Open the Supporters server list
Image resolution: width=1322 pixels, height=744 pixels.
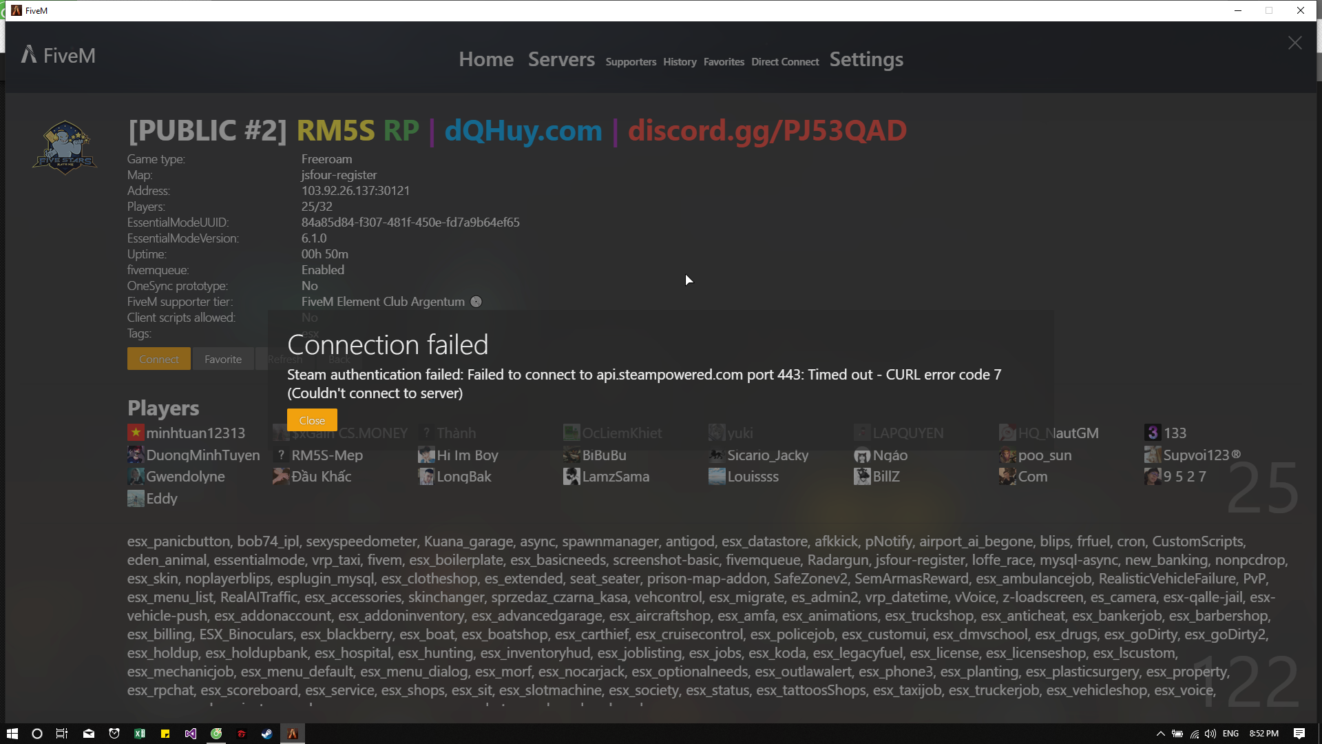pos(631,62)
